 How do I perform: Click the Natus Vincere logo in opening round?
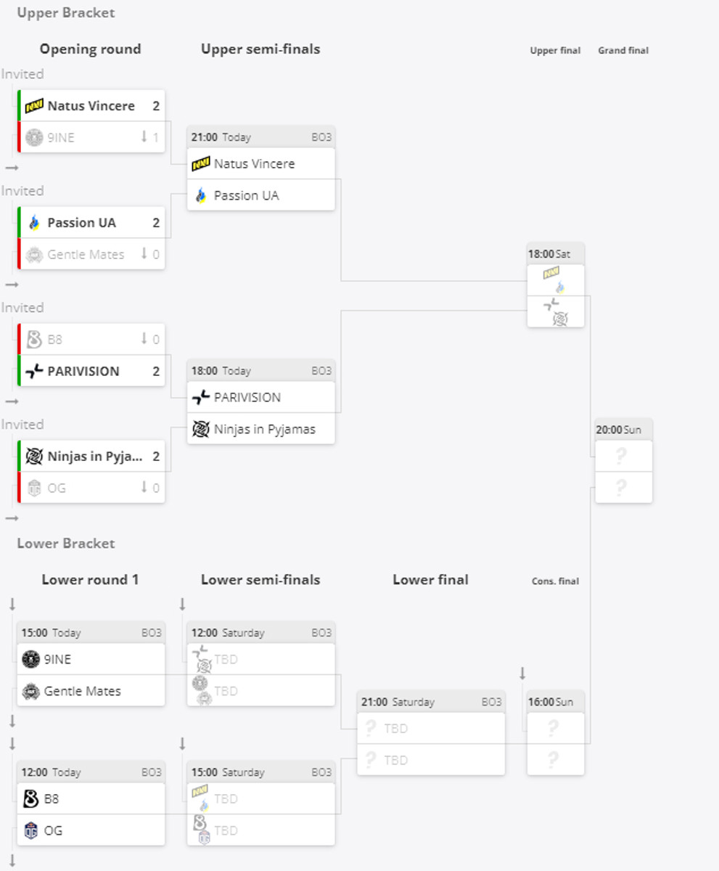pyautogui.click(x=34, y=106)
